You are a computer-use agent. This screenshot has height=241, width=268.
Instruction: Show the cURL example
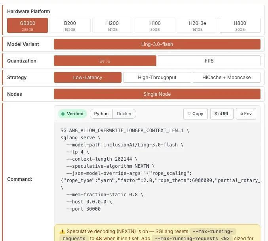click(x=222, y=114)
